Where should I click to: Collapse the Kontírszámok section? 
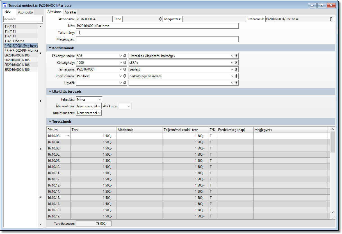point(50,48)
